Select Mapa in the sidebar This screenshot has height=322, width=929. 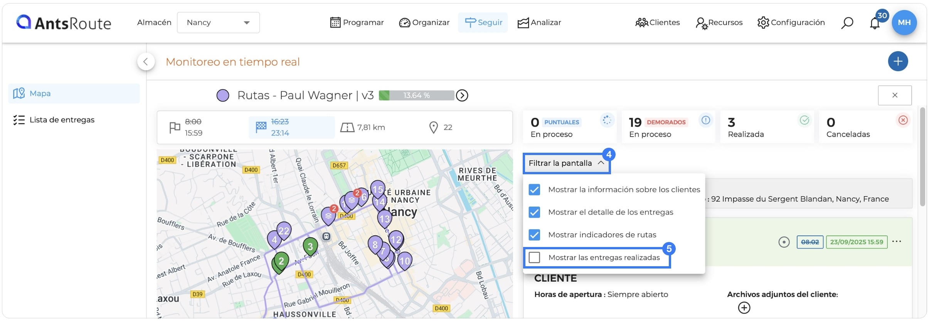[74, 93]
